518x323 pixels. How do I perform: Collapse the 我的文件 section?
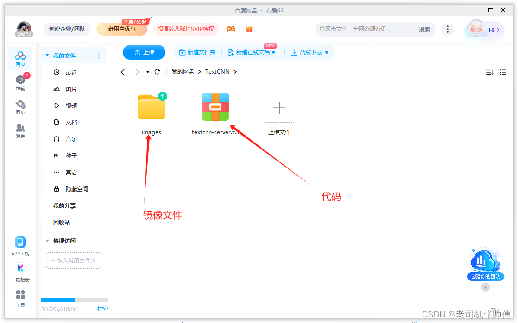[x=47, y=55]
